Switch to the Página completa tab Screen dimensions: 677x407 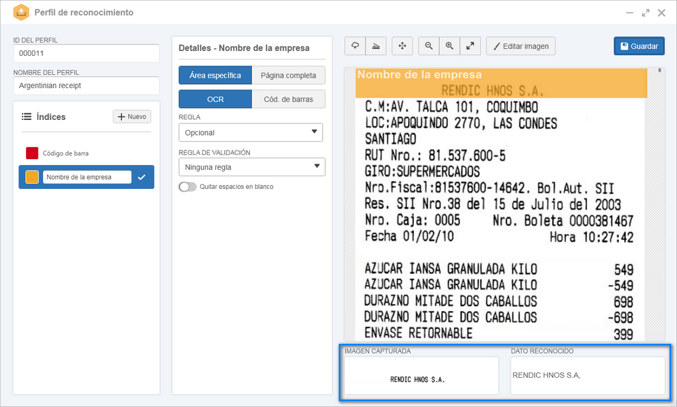[x=288, y=75]
